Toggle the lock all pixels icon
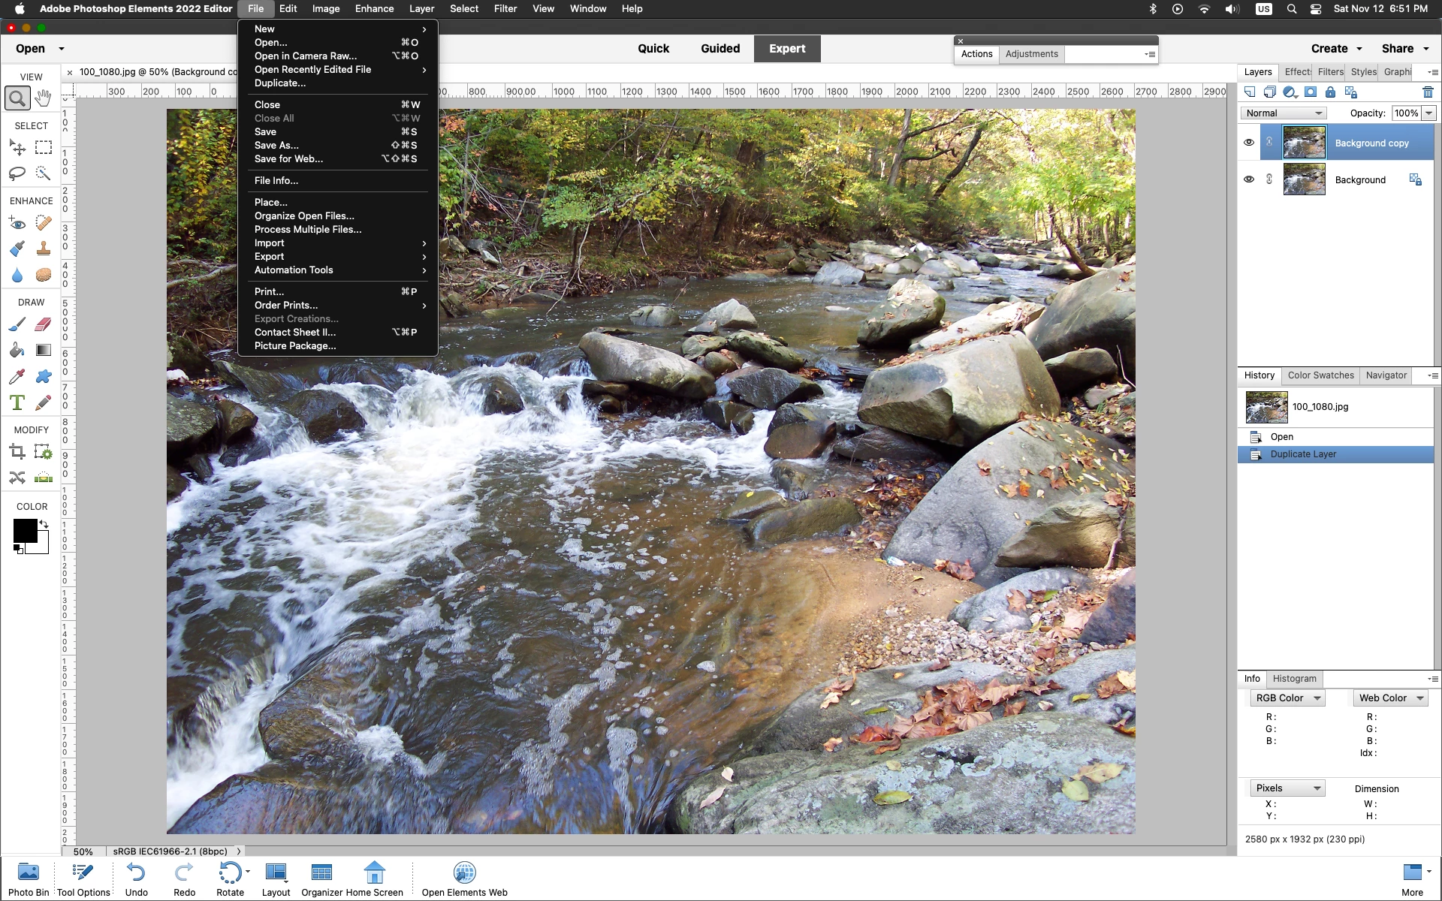Viewport: 1442px width, 901px height. click(x=1330, y=92)
